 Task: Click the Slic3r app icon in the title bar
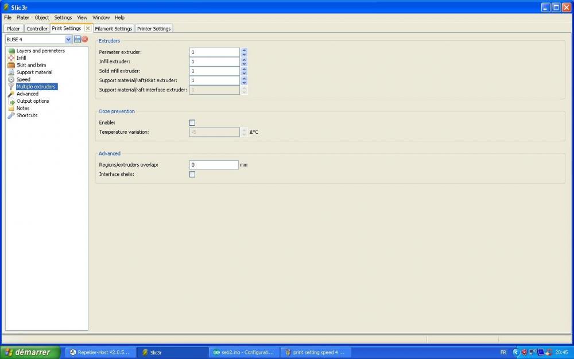click(6, 7)
